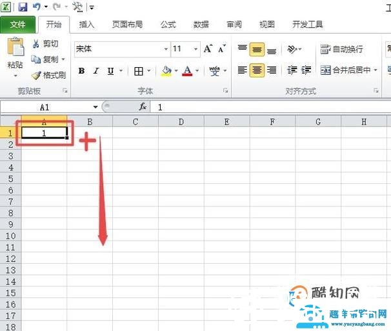Open the Excel application icon menu
Viewport: 391px width, 331px height.
click(6, 6)
